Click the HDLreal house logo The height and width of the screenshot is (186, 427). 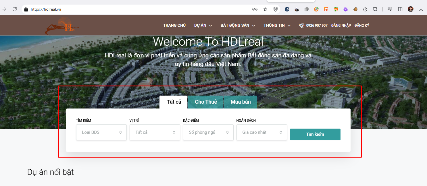[x=62, y=26]
